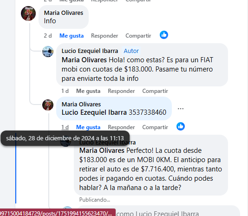Click Maria Olivares mention in Perfecto reply
Image resolution: width=248 pixels, height=216 pixels.
[102, 151]
